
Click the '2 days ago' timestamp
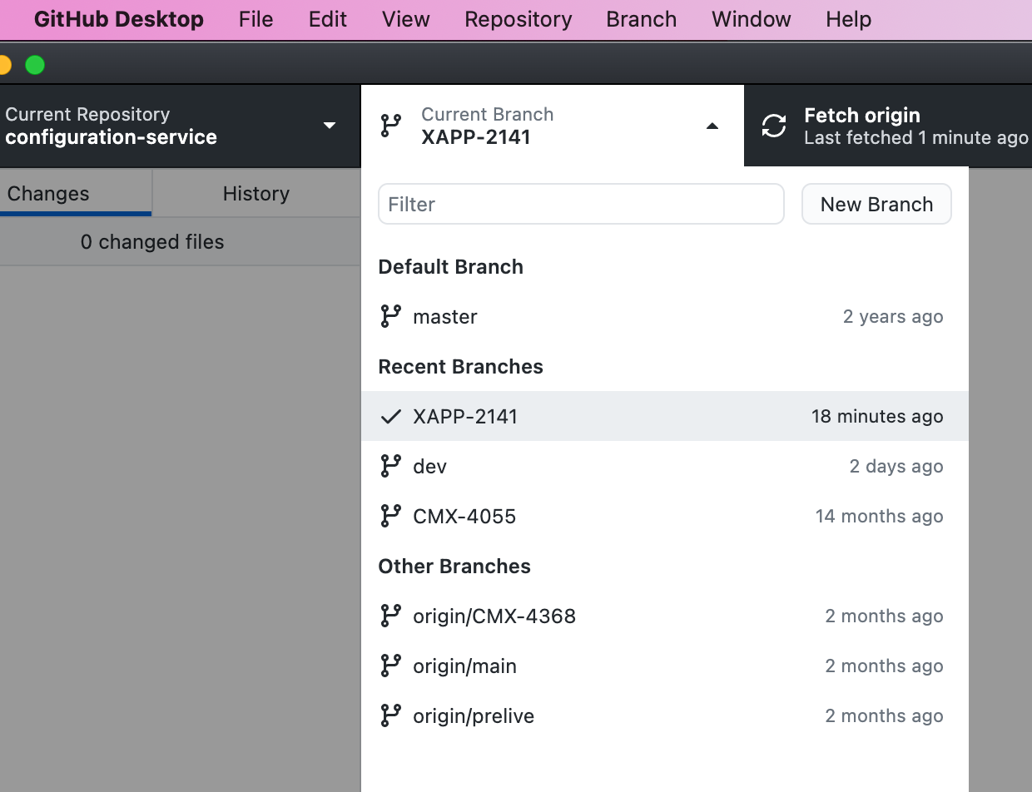click(x=896, y=467)
